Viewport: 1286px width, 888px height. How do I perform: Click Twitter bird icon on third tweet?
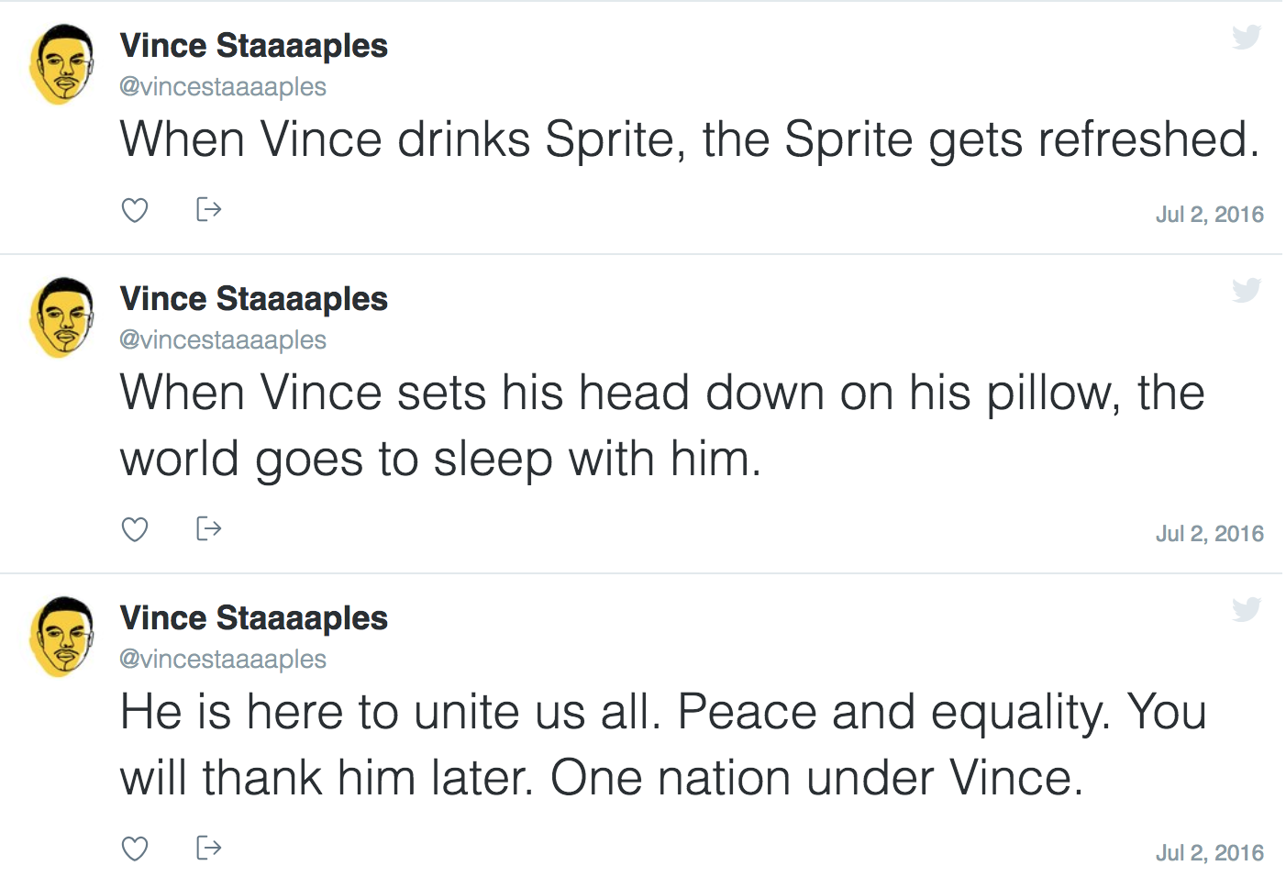click(1247, 609)
